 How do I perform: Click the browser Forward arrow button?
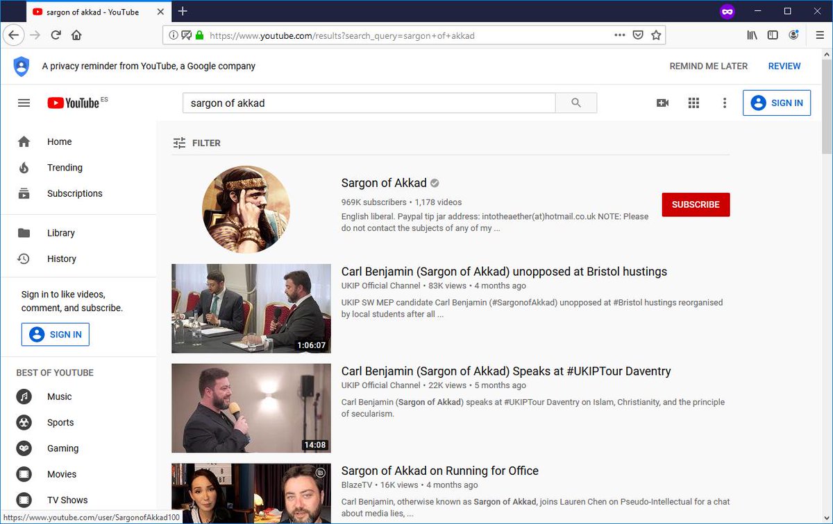[35, 35]
